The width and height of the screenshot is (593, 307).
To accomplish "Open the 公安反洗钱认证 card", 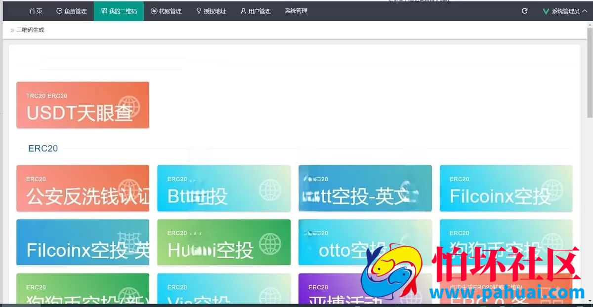I will [83, 188].
